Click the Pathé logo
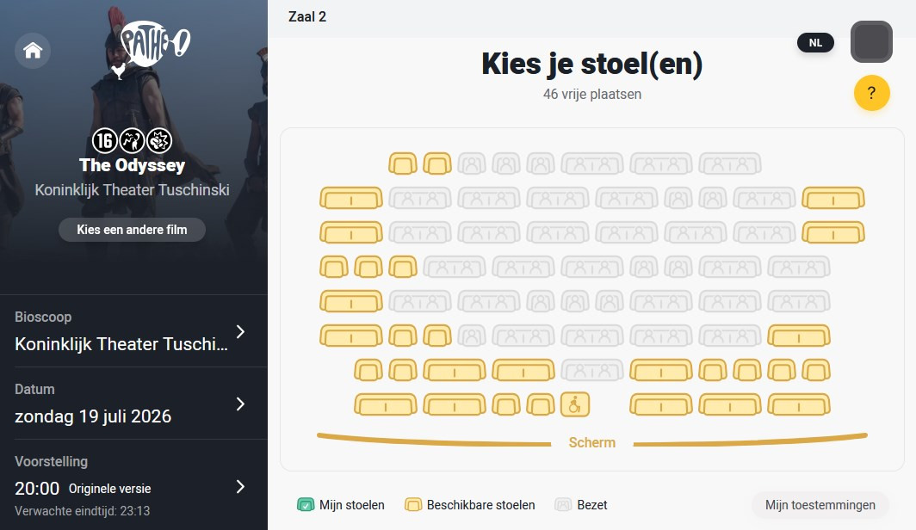The image size is (916, 530). (153, 44)
